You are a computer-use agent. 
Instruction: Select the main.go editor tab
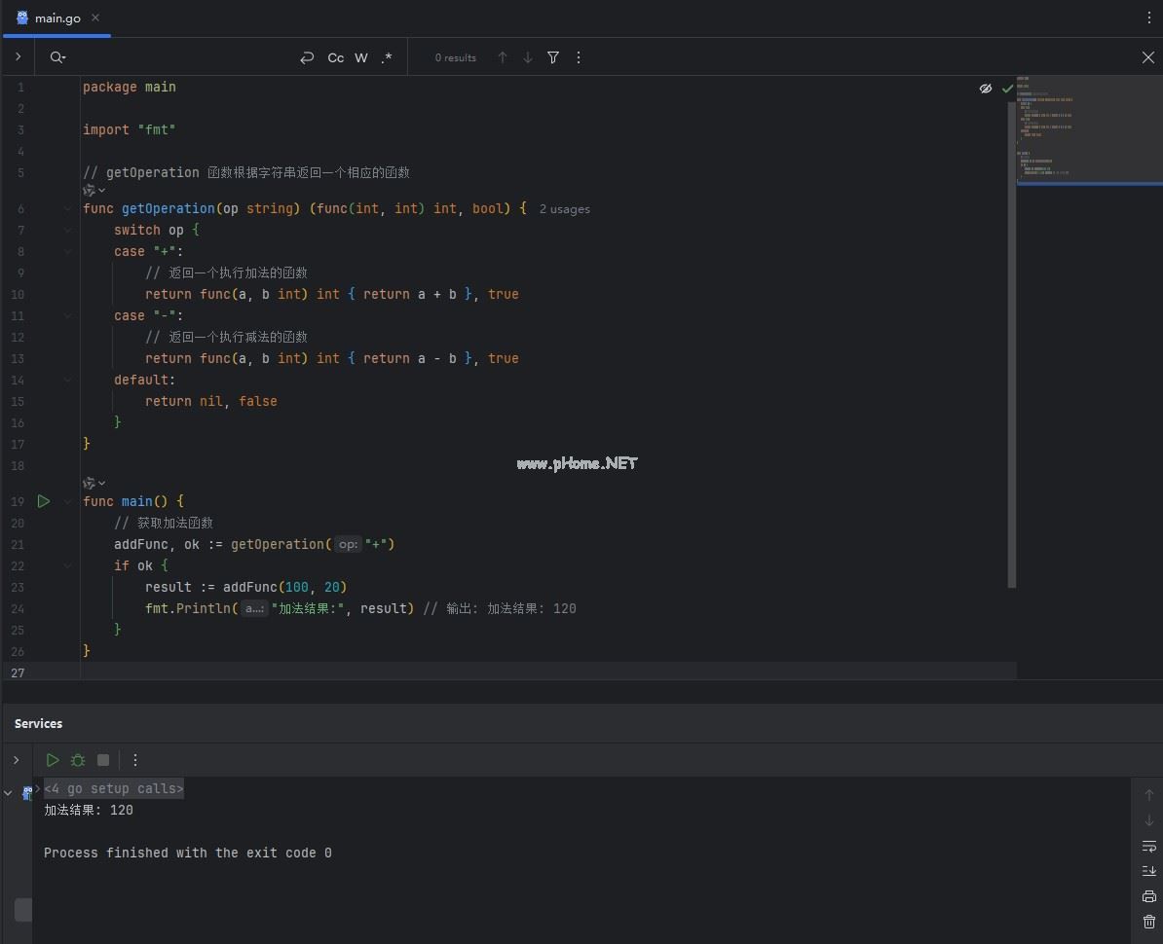tap(56, 18)
